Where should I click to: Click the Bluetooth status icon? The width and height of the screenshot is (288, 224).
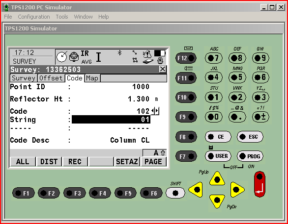(120, 53)
